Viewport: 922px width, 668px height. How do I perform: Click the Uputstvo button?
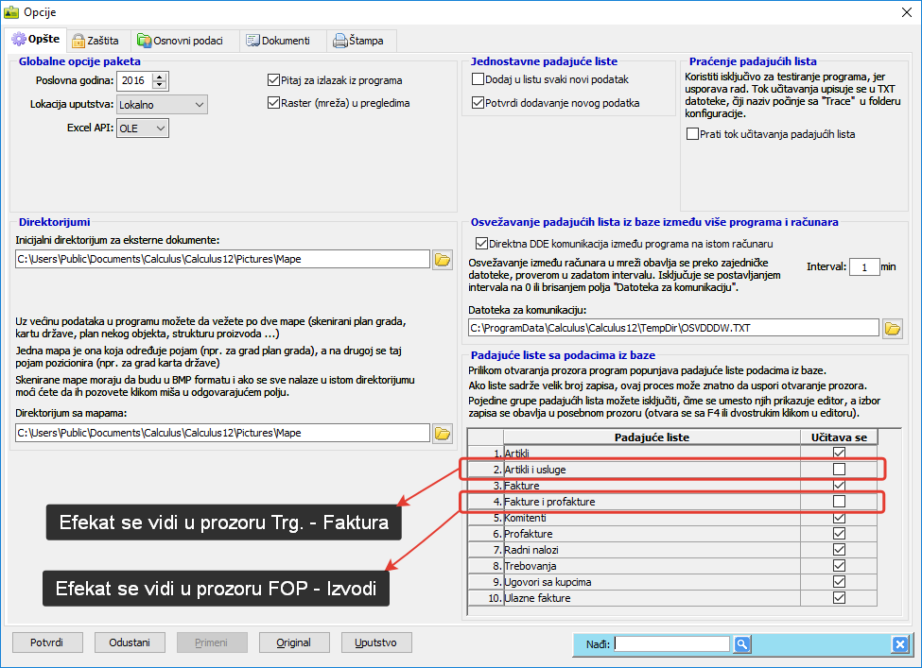pyautogui.click(x=375, y=642)
